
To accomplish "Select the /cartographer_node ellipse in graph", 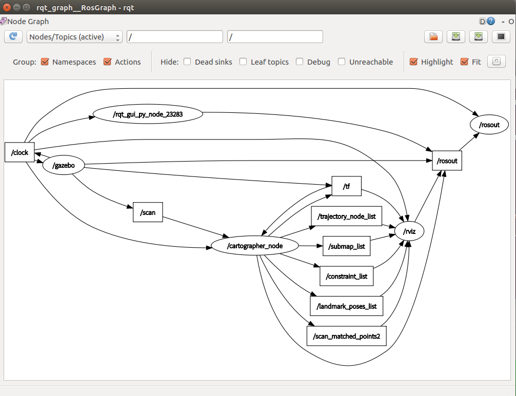I will [x=254, y=246].
